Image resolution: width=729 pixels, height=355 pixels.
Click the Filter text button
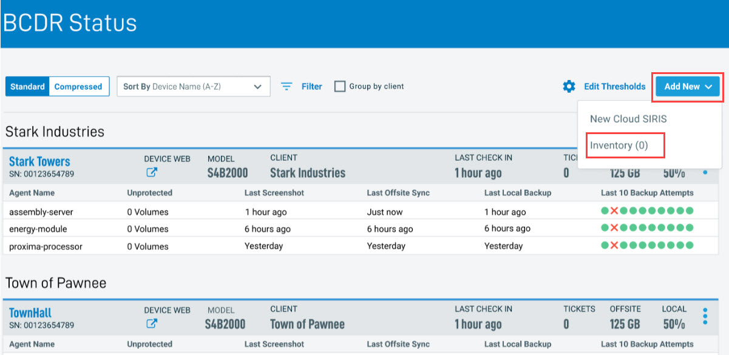tap(312, 86)
